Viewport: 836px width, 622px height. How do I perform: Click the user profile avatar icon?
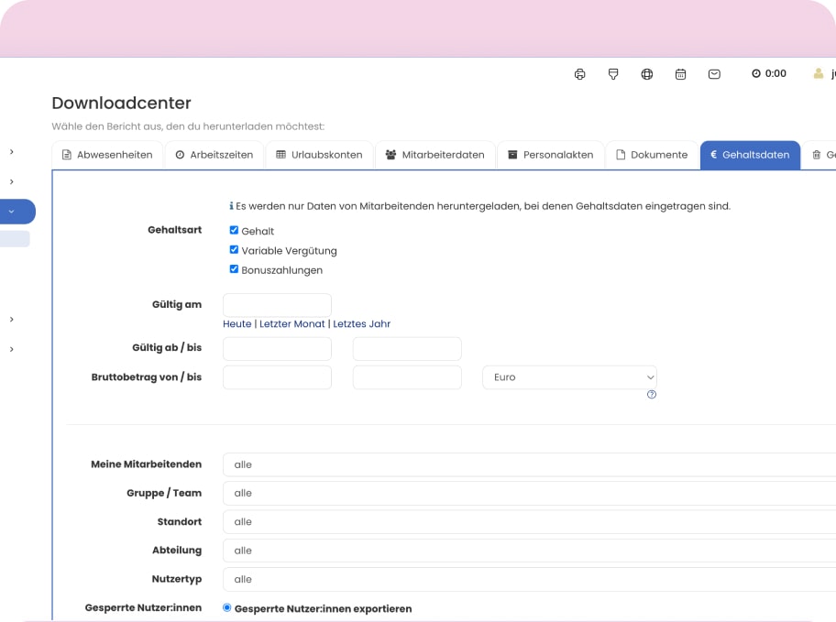tap(819, 74)
